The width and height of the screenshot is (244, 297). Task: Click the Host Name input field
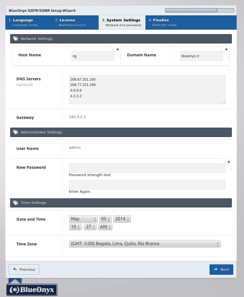[x=93, y=56]
